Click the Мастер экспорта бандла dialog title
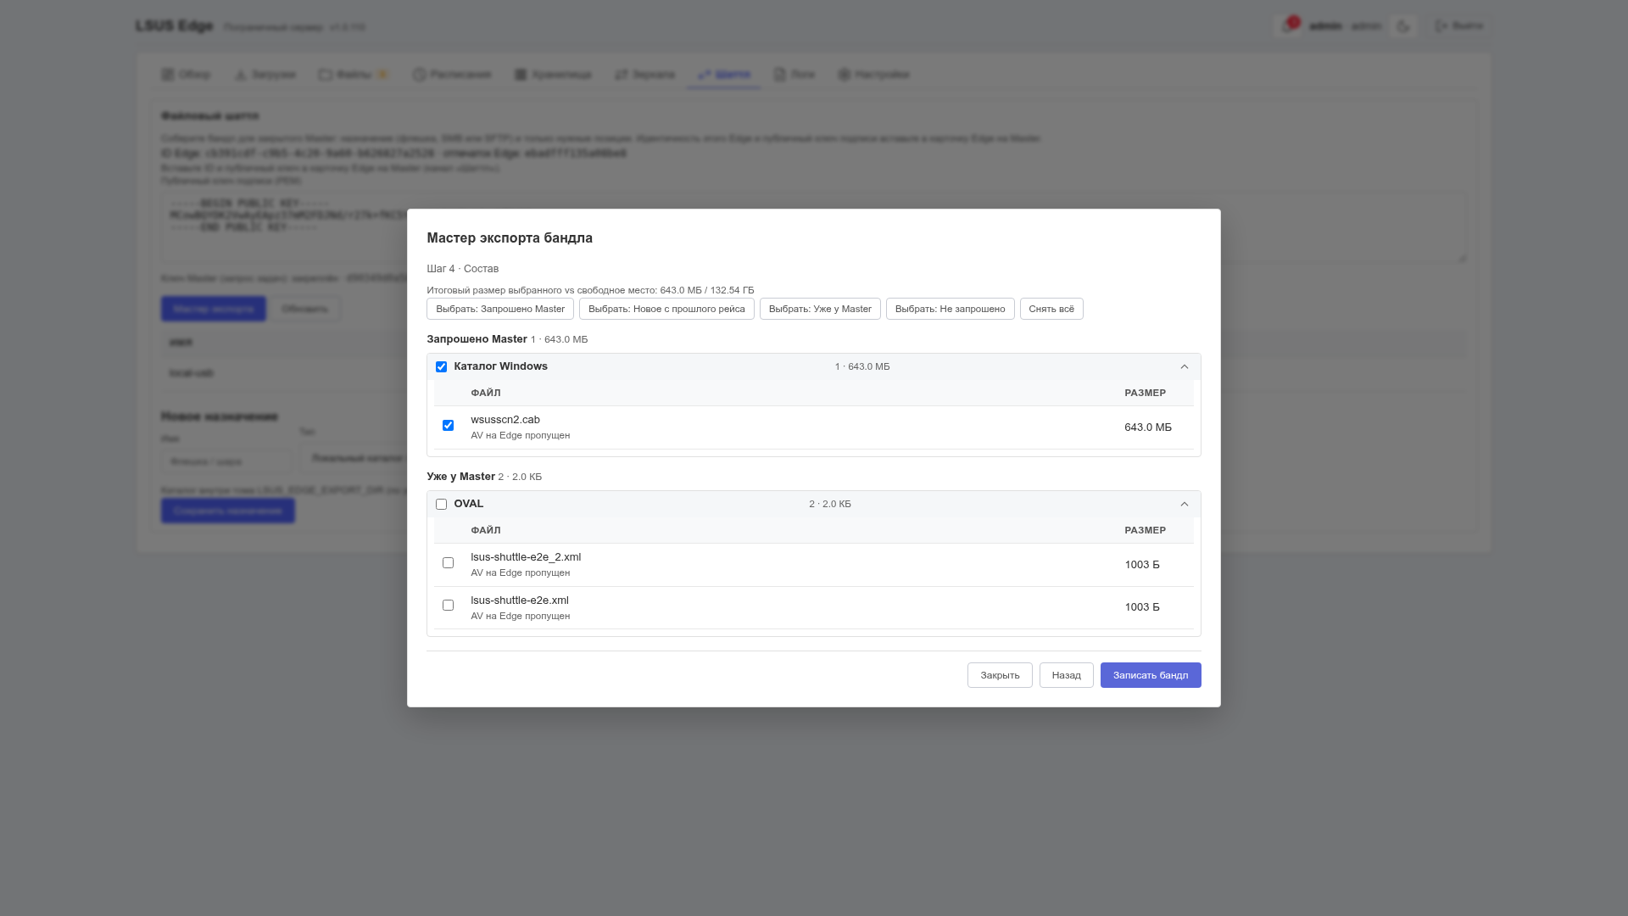 (510, 238)
